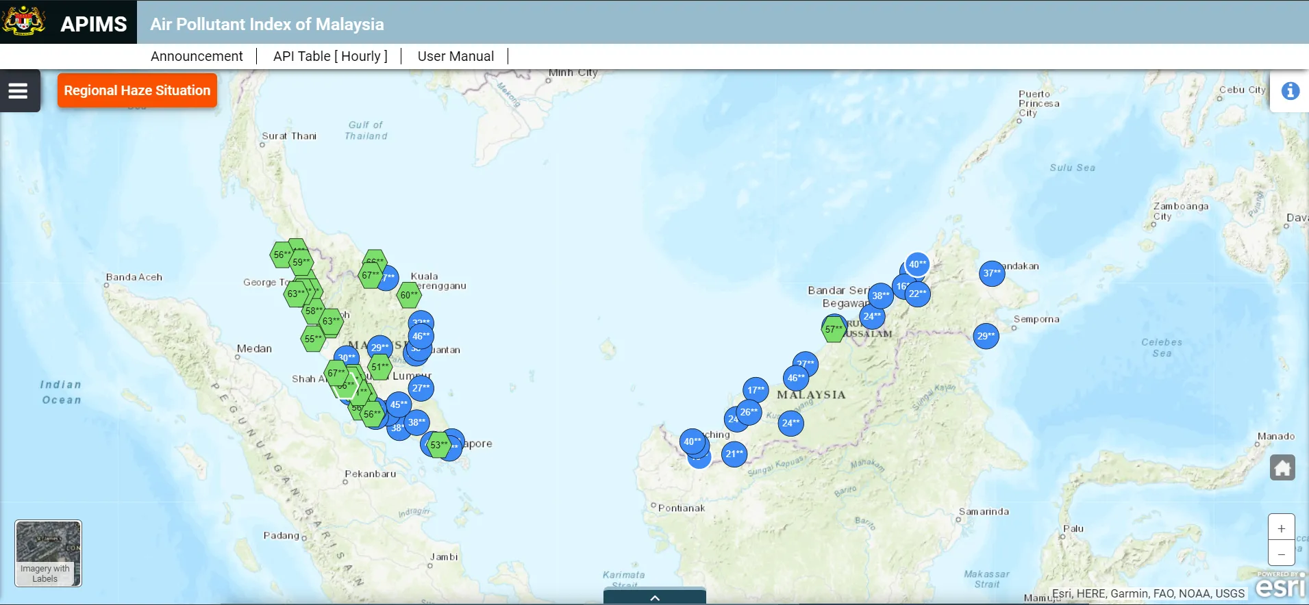Select the 37** marker near Sandakan
The height and width of the screenshot is (605, 1309).
992,273
